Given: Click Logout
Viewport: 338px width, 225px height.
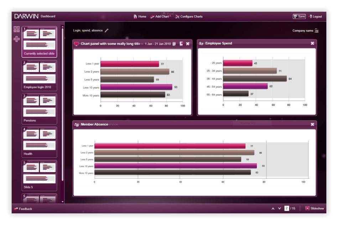Looking at the screenshot, I should tap(316, 16).
